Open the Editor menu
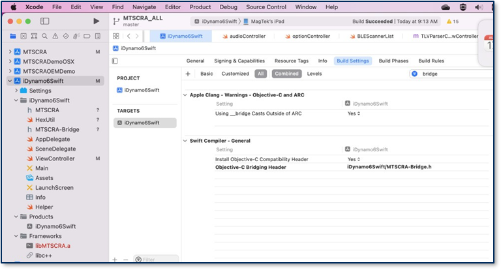Image resolution: width=501 pixels, height=270 pixels. (x=173, y=7)
